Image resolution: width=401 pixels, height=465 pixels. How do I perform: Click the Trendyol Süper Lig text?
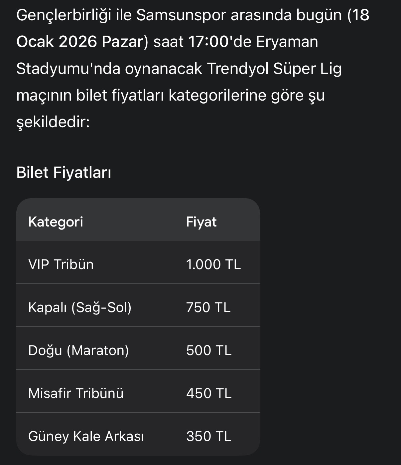tap(274, 69)
